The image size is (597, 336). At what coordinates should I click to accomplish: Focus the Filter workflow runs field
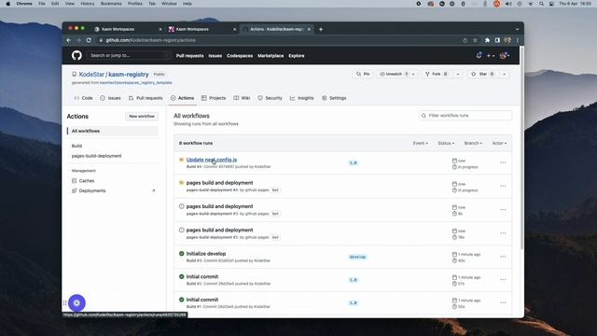(465, 116)
